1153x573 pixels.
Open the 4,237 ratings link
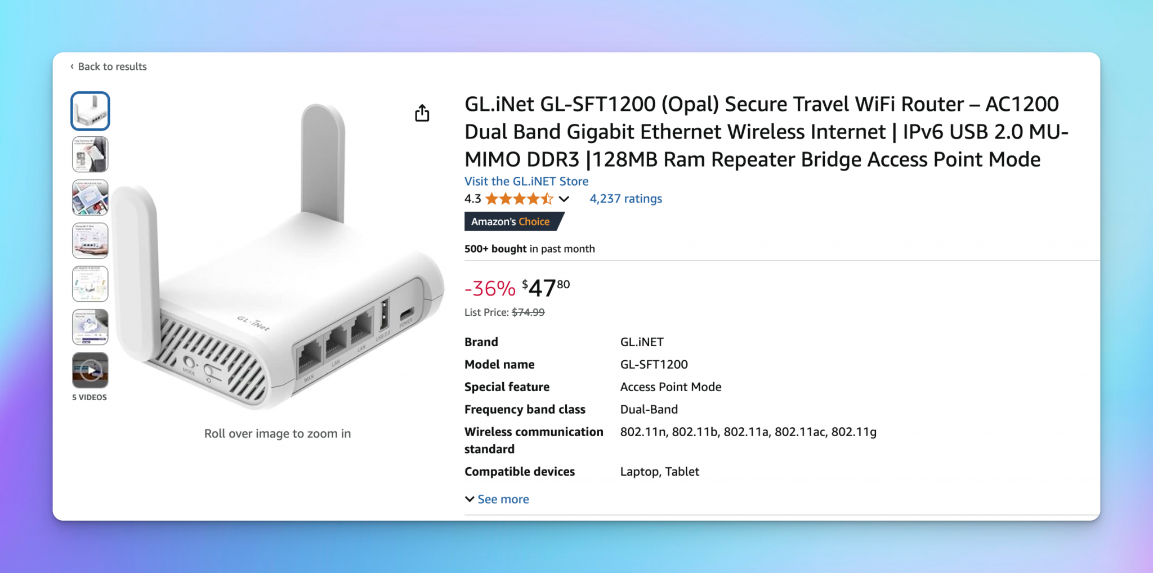point(625,199)
